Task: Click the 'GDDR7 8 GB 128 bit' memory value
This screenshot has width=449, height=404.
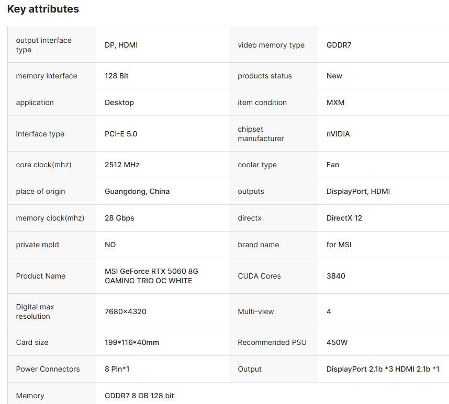Action: coord(139,396)
